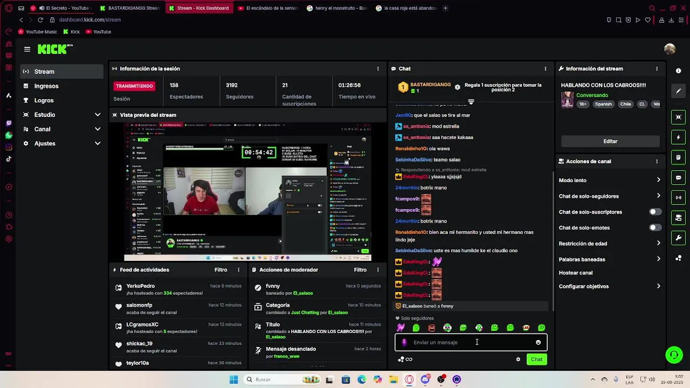Open Configurar objetivos options arrow

658,287
